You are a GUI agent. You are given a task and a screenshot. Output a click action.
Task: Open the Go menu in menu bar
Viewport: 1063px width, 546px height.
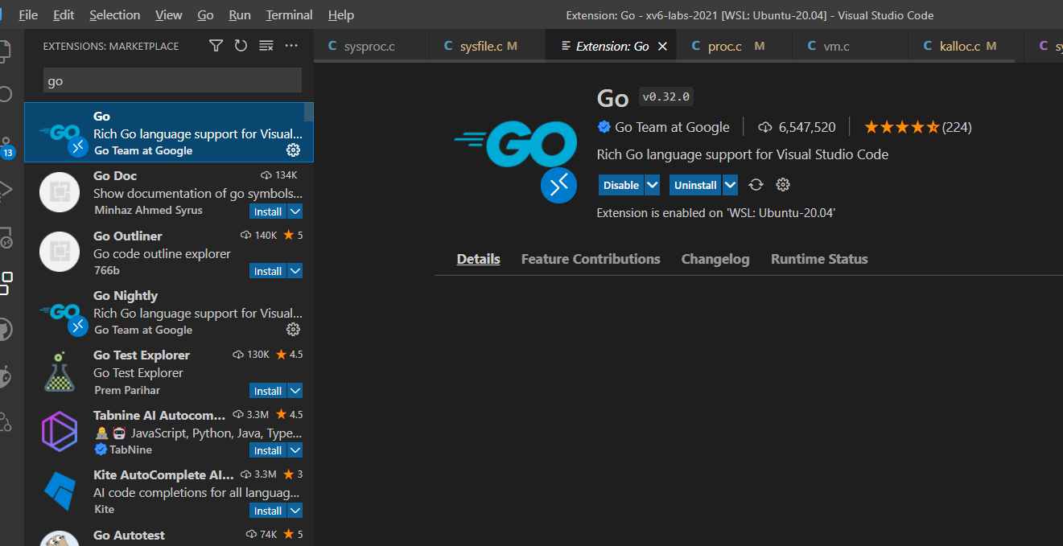point(205,15)
